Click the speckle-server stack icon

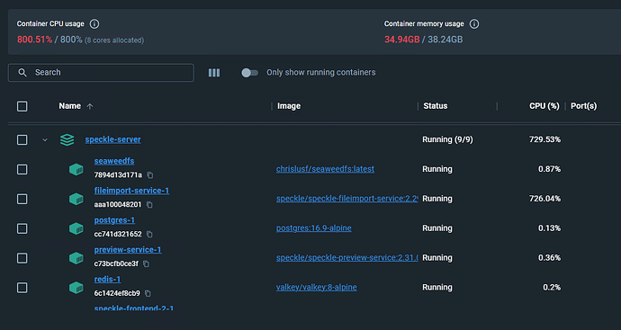click(67, 139)
